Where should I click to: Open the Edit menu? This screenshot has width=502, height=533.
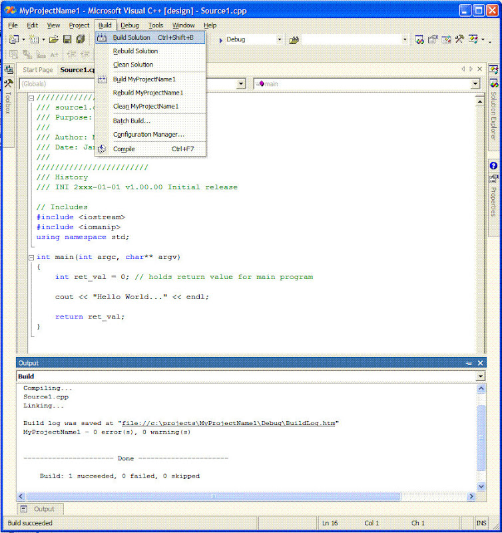[x=32, y=25]
